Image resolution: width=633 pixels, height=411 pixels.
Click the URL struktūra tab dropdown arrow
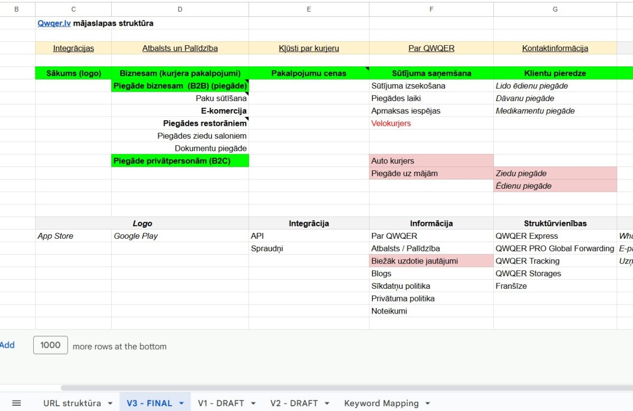point(110,403)
